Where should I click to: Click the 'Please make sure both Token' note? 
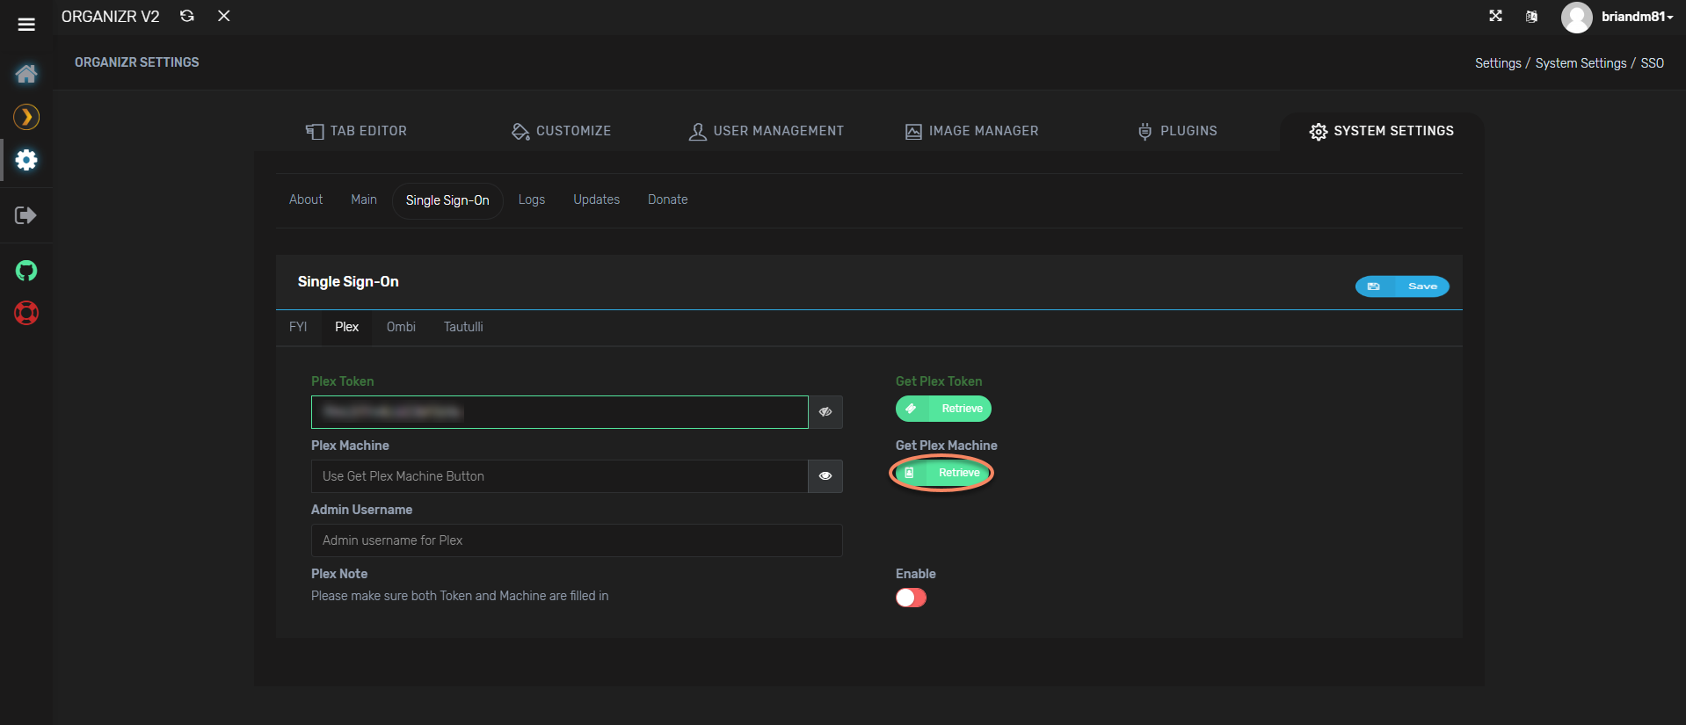(x=460, y=596)
